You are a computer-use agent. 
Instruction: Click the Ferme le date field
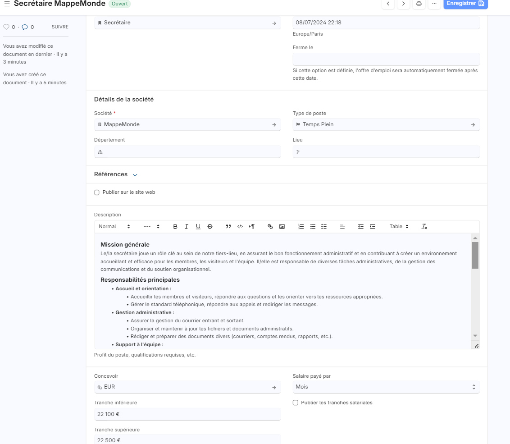point(386,60)
